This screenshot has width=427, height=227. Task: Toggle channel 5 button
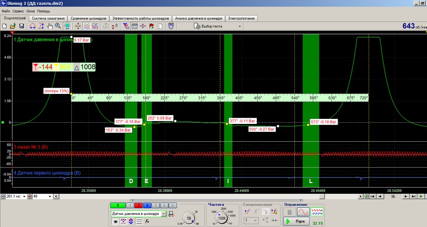156,205
